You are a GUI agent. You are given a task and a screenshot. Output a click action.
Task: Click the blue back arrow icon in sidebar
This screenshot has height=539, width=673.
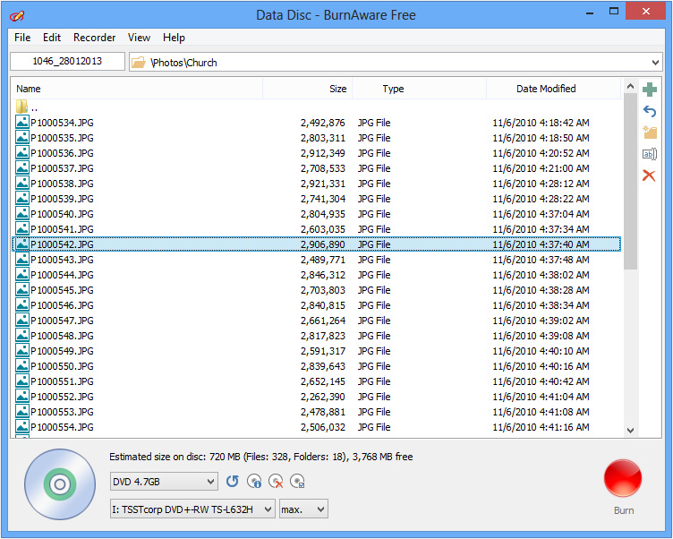pos(650,112)
